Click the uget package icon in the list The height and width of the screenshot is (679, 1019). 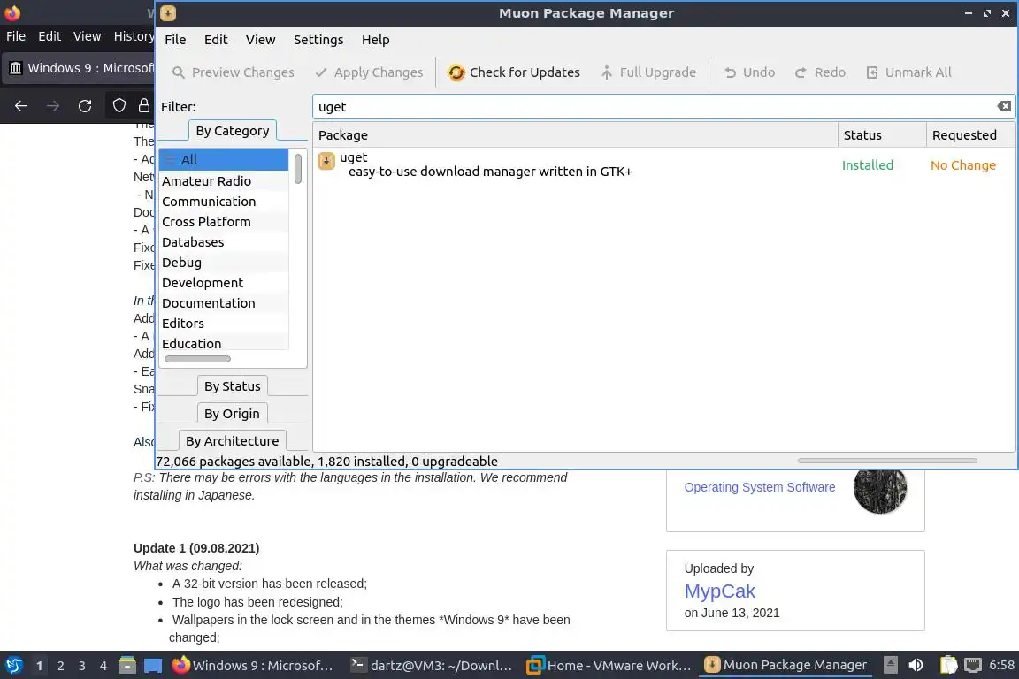tap(326, 161)
